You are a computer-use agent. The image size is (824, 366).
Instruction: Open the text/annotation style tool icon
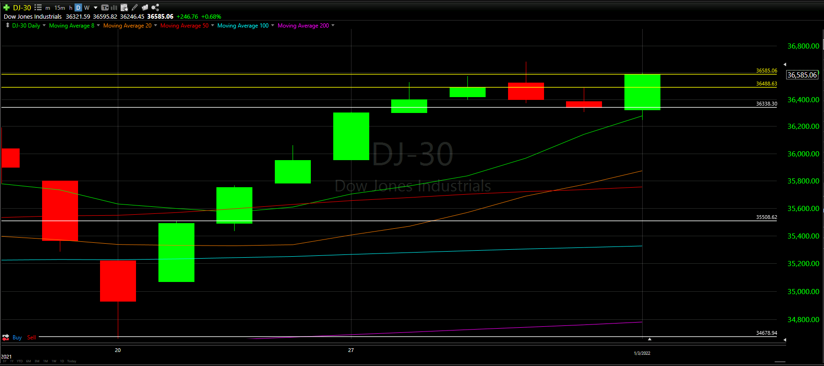[105, 7]
